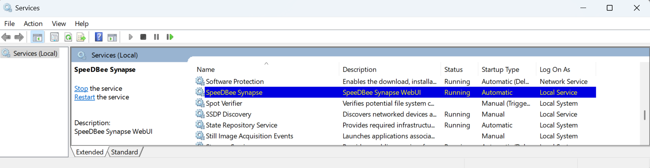This screenshot has height=168, width=650.
Task: Click the Start Service play icon
Action: pos(130,37)
